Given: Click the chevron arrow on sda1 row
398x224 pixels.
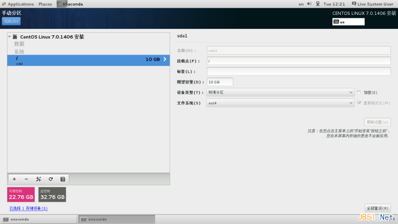Looking at the screenshot, I should pyautogui.click(x=165, y=59).
